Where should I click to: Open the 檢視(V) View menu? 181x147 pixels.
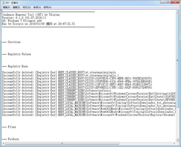click(x=37, y=7)
